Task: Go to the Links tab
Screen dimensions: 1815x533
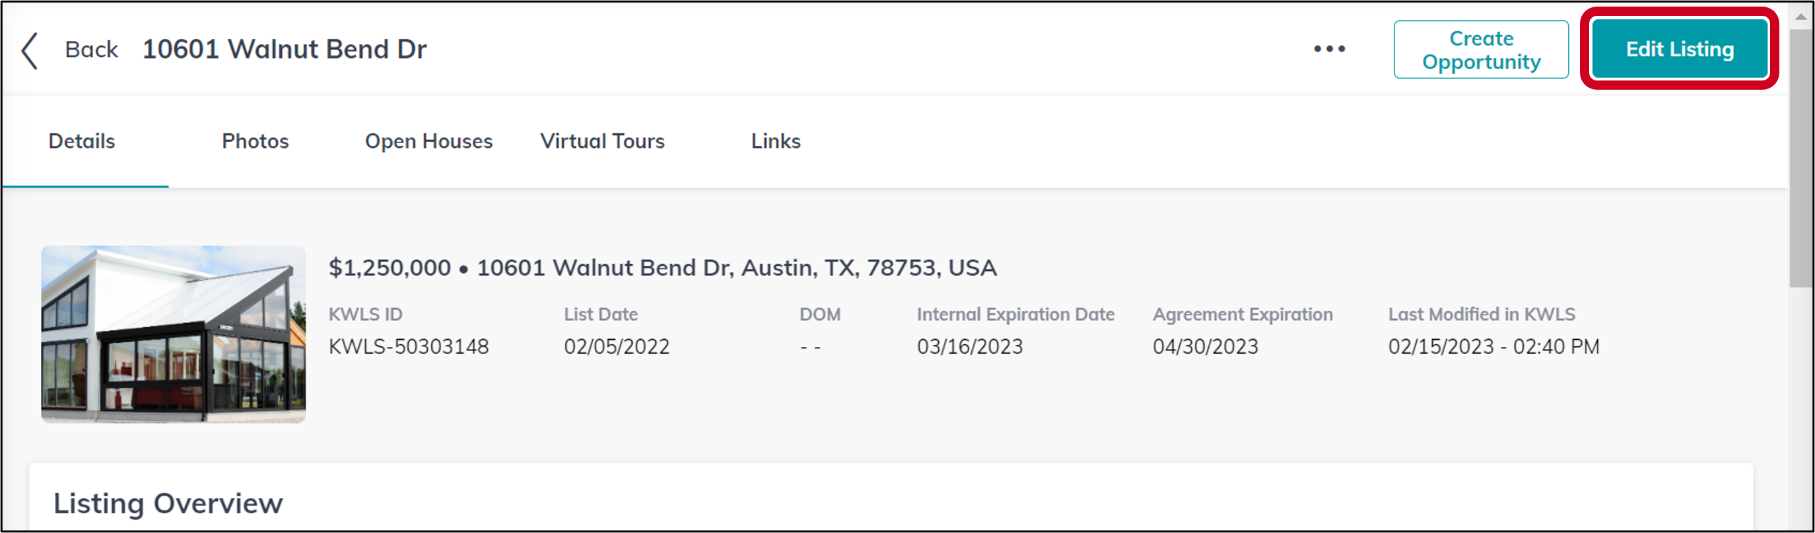Action: (x=776, y=142)
